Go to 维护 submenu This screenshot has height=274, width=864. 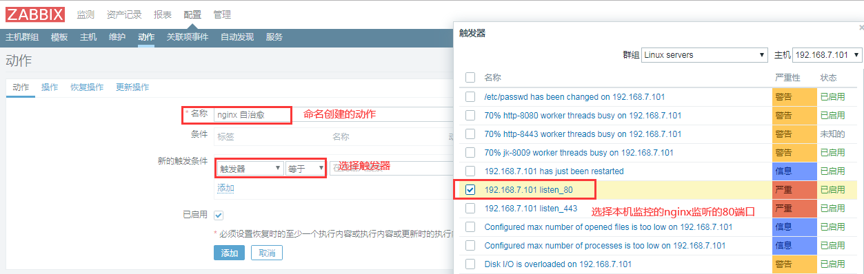click(117, 37)
